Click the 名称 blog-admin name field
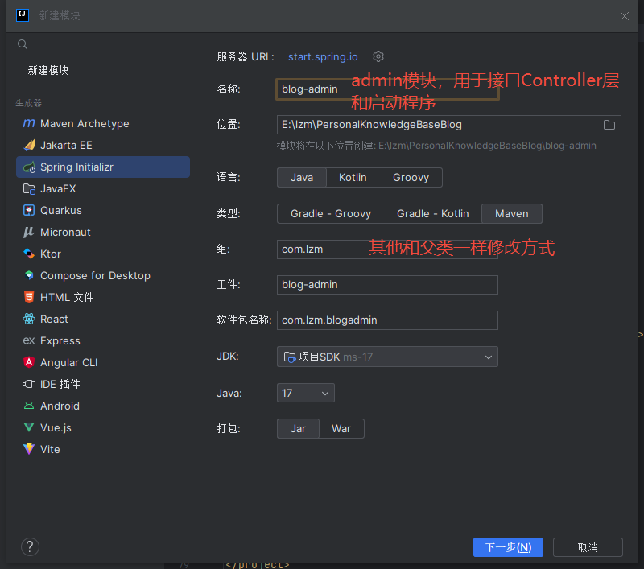Screen dimensions: 644x569 pyautogui.click(x=387, y=89)
